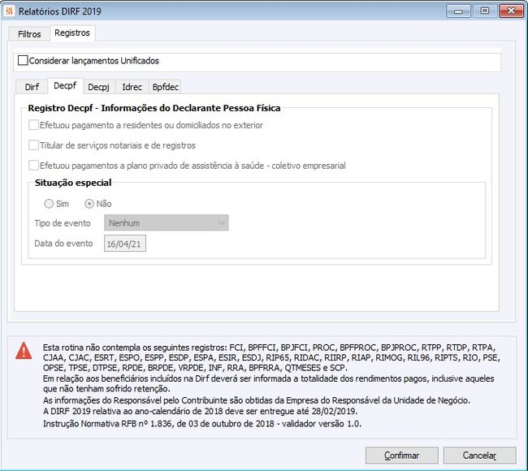Close the Relatórios DIRF 2019 window

click(x=511, y=11)
